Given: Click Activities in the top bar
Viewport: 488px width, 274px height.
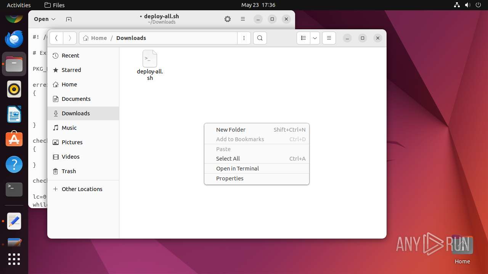Looking at the screenshot, I should click(19, 5).
